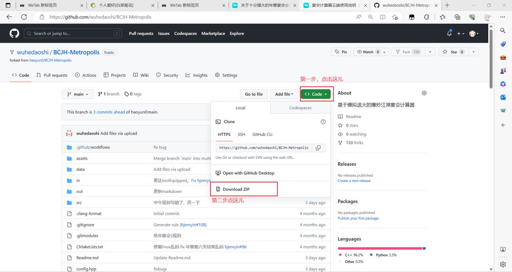Open the .gitignore file
This screenshot has height=272, width=512.
[85, 225]
